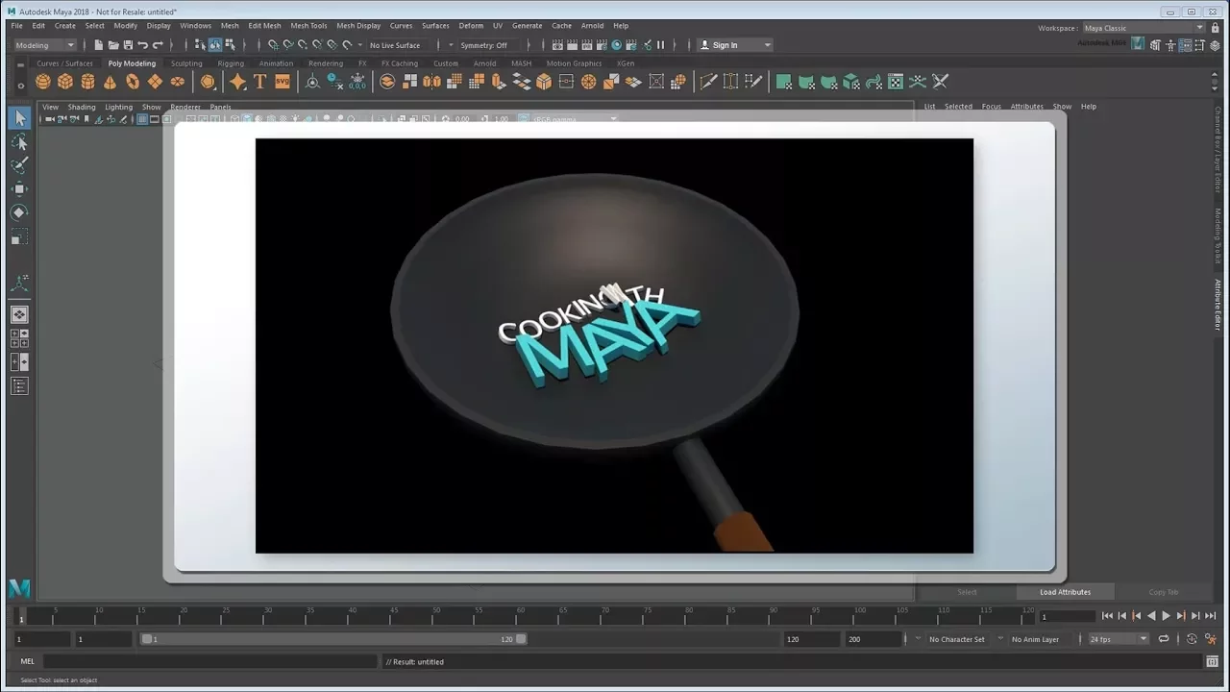1230x692 pixels.
Task: Open the No Anim Layer dropdown arrow
Action: [1001, 639]
